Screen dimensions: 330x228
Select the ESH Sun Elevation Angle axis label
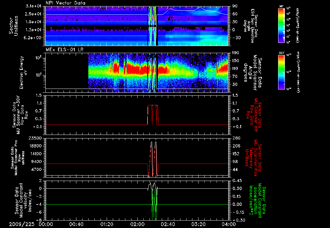pyautogui.click(x=251, y=26)
